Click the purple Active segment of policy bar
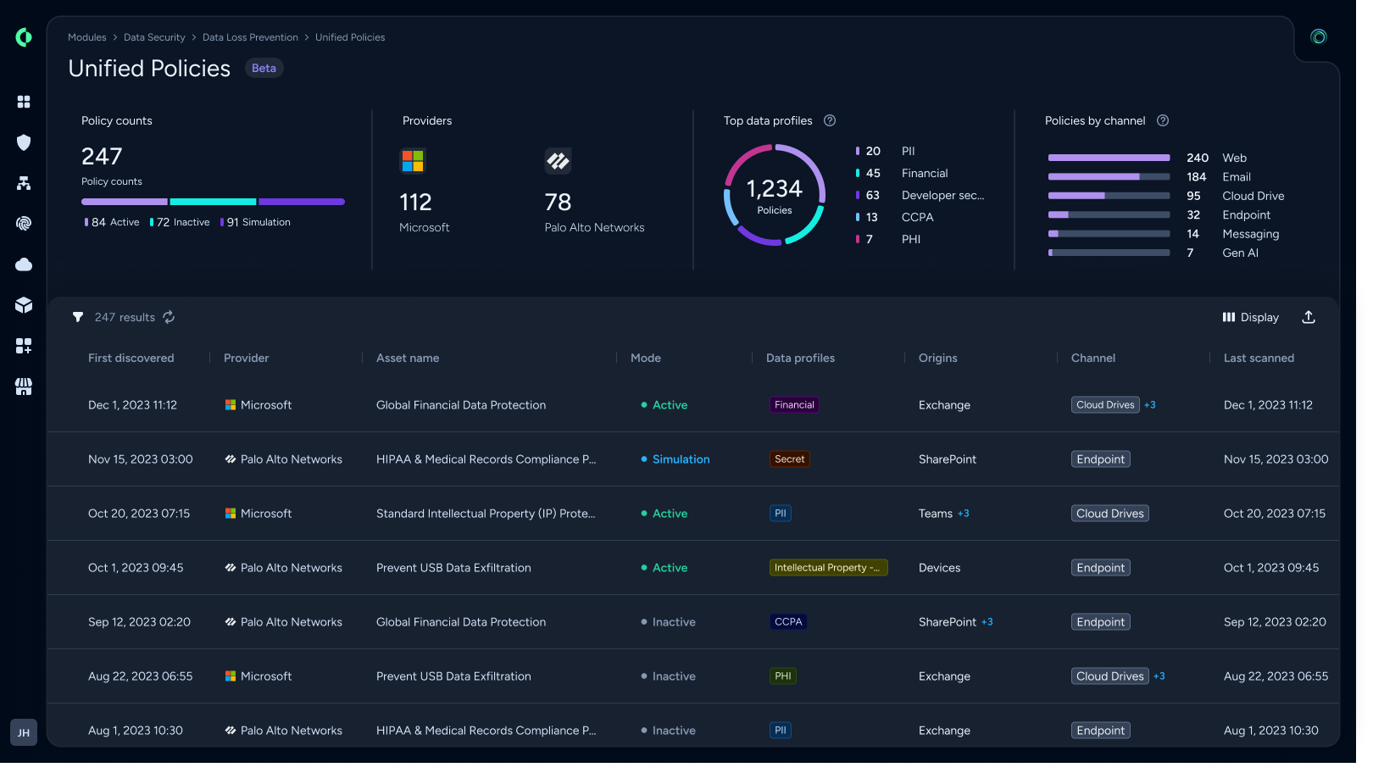The image size is (1373, 773). coord(125,204)
